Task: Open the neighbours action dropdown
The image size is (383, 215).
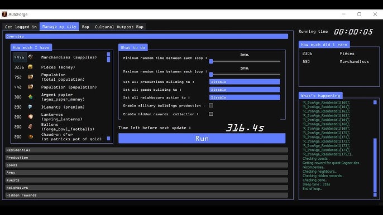Action: point(245,97)
